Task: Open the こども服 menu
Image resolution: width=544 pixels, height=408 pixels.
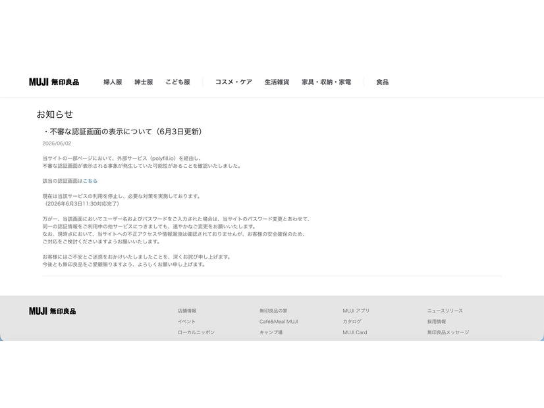Action: click(x=178, y=82)
